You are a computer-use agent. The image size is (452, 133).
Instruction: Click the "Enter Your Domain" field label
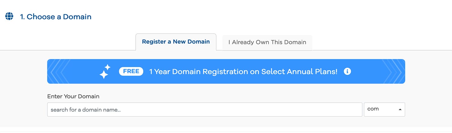[x=73, y=97]
